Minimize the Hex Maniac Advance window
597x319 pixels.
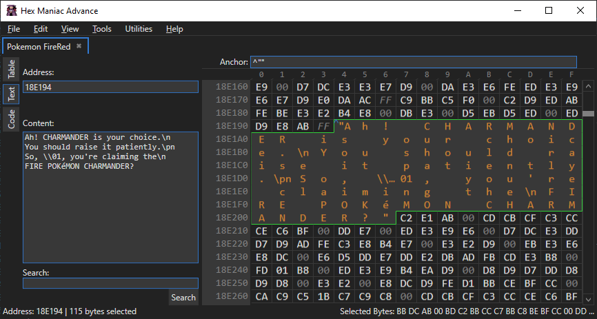[x=518, y=10]
